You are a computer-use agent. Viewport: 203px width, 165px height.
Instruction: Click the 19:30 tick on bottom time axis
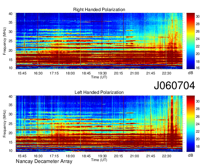point(102,156)
